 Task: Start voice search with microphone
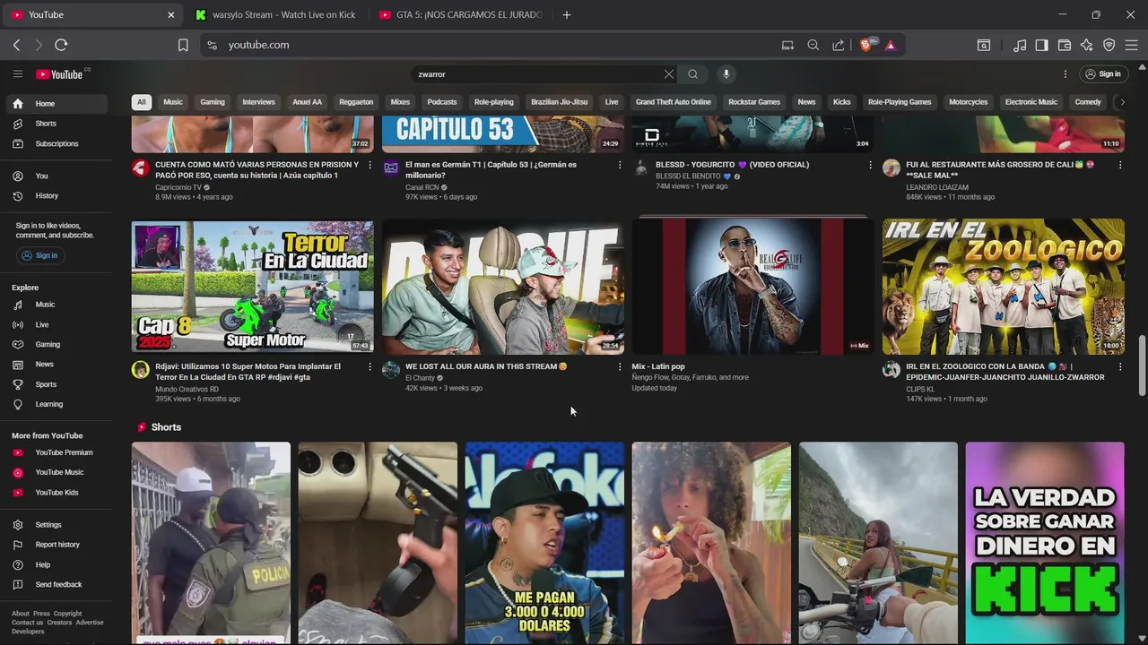pos(726,74)
